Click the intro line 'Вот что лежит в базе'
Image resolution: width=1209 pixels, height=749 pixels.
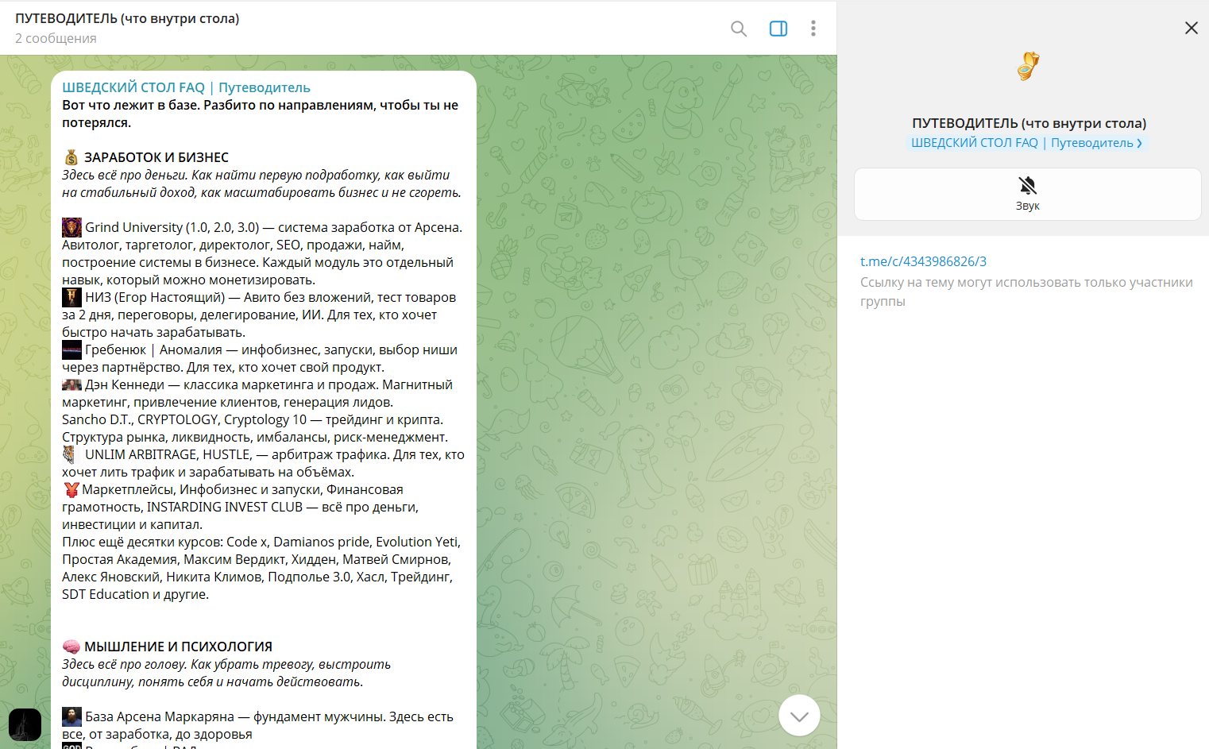pos(131,105)
